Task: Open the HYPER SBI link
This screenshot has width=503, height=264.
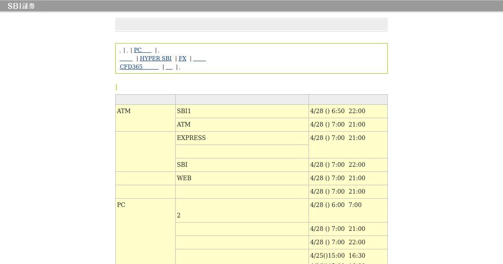Action: click(x=156, y=58)
